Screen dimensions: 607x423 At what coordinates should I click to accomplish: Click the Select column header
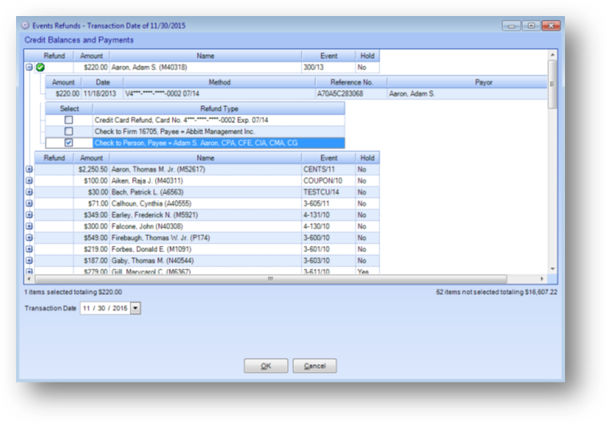tap(69, 108)
